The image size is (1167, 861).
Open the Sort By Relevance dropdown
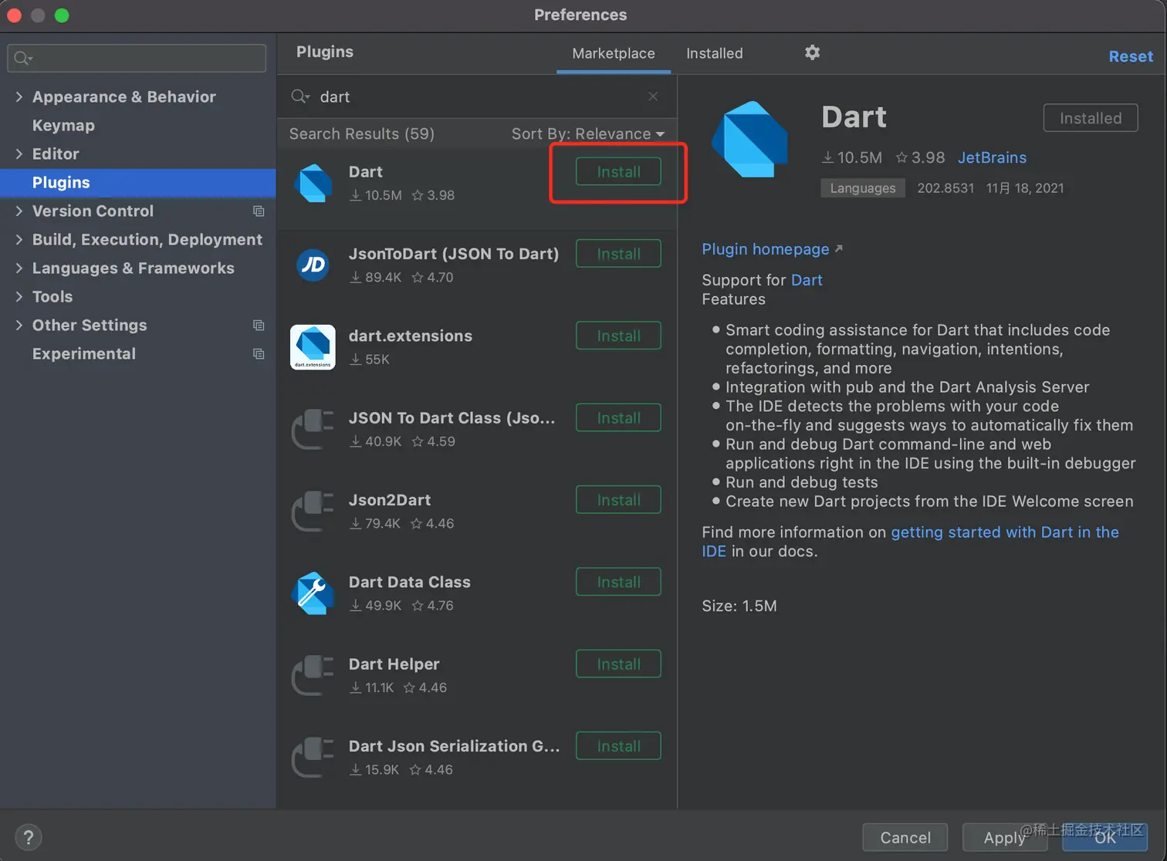point(587,134)
